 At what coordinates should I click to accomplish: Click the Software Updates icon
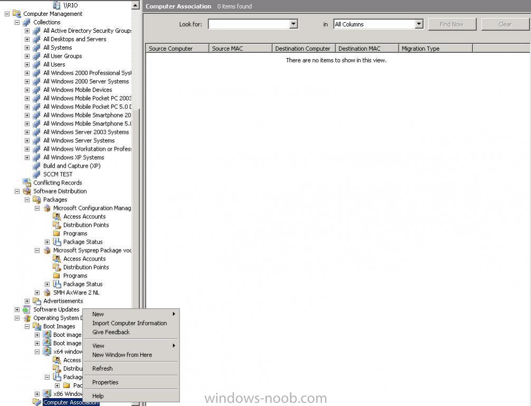(x=27, y=309)
